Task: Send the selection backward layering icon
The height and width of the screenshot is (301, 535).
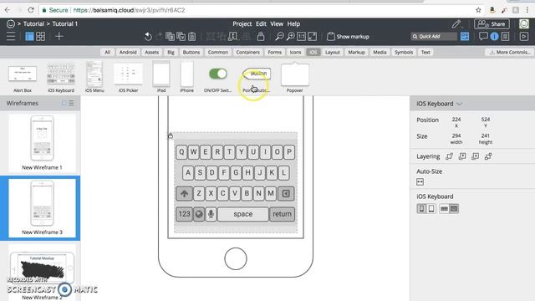Action: (476, 156)
